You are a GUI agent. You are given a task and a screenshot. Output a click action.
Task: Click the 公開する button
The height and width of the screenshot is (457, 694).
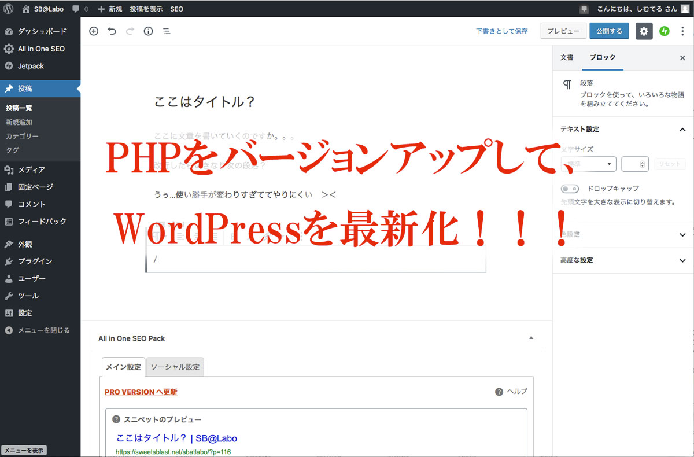point(609,31)
